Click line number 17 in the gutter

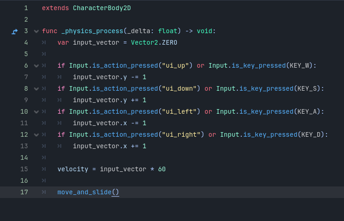pos(24,192)
